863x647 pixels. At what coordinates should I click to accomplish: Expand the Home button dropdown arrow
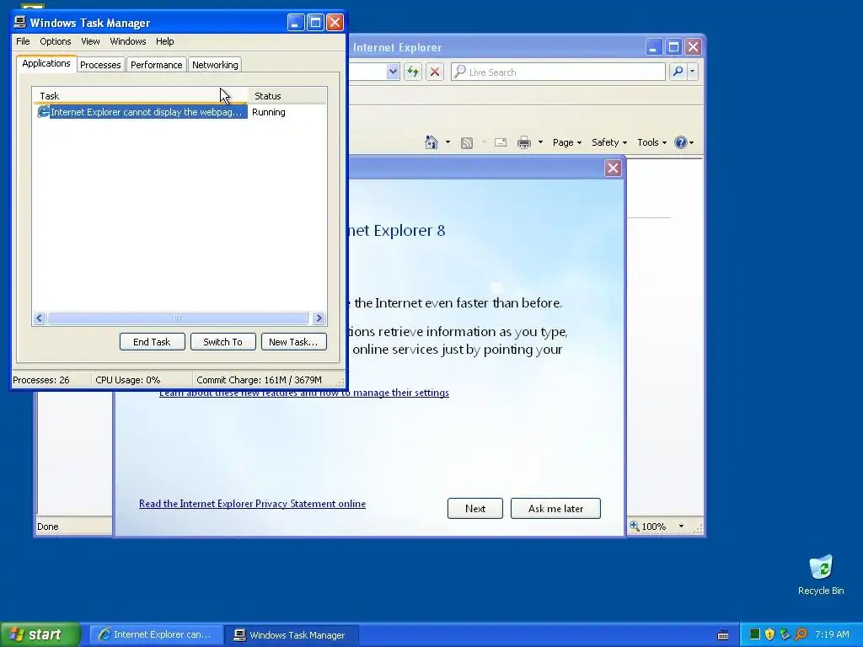(x=448, y=142)
